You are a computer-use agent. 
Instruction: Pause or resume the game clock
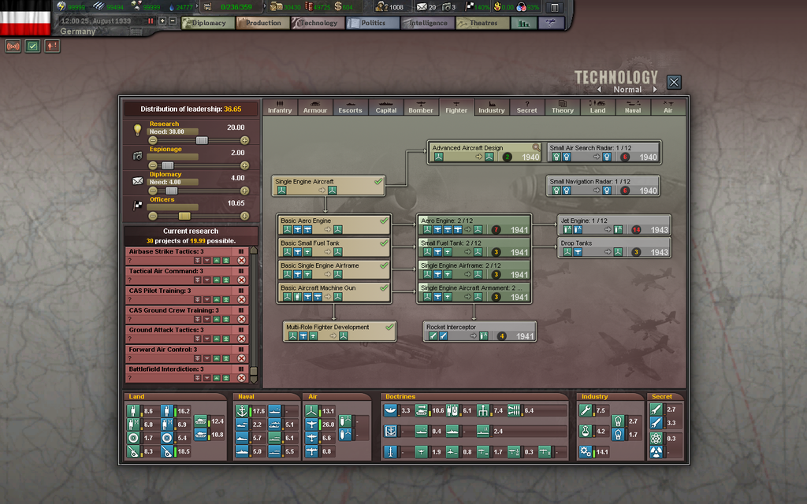tap(151, 21)
